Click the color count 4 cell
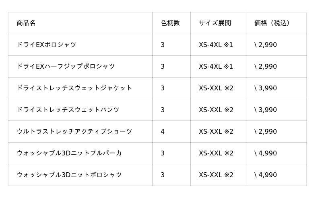Viewport: 322px width, 198px height. coord(163,131)
